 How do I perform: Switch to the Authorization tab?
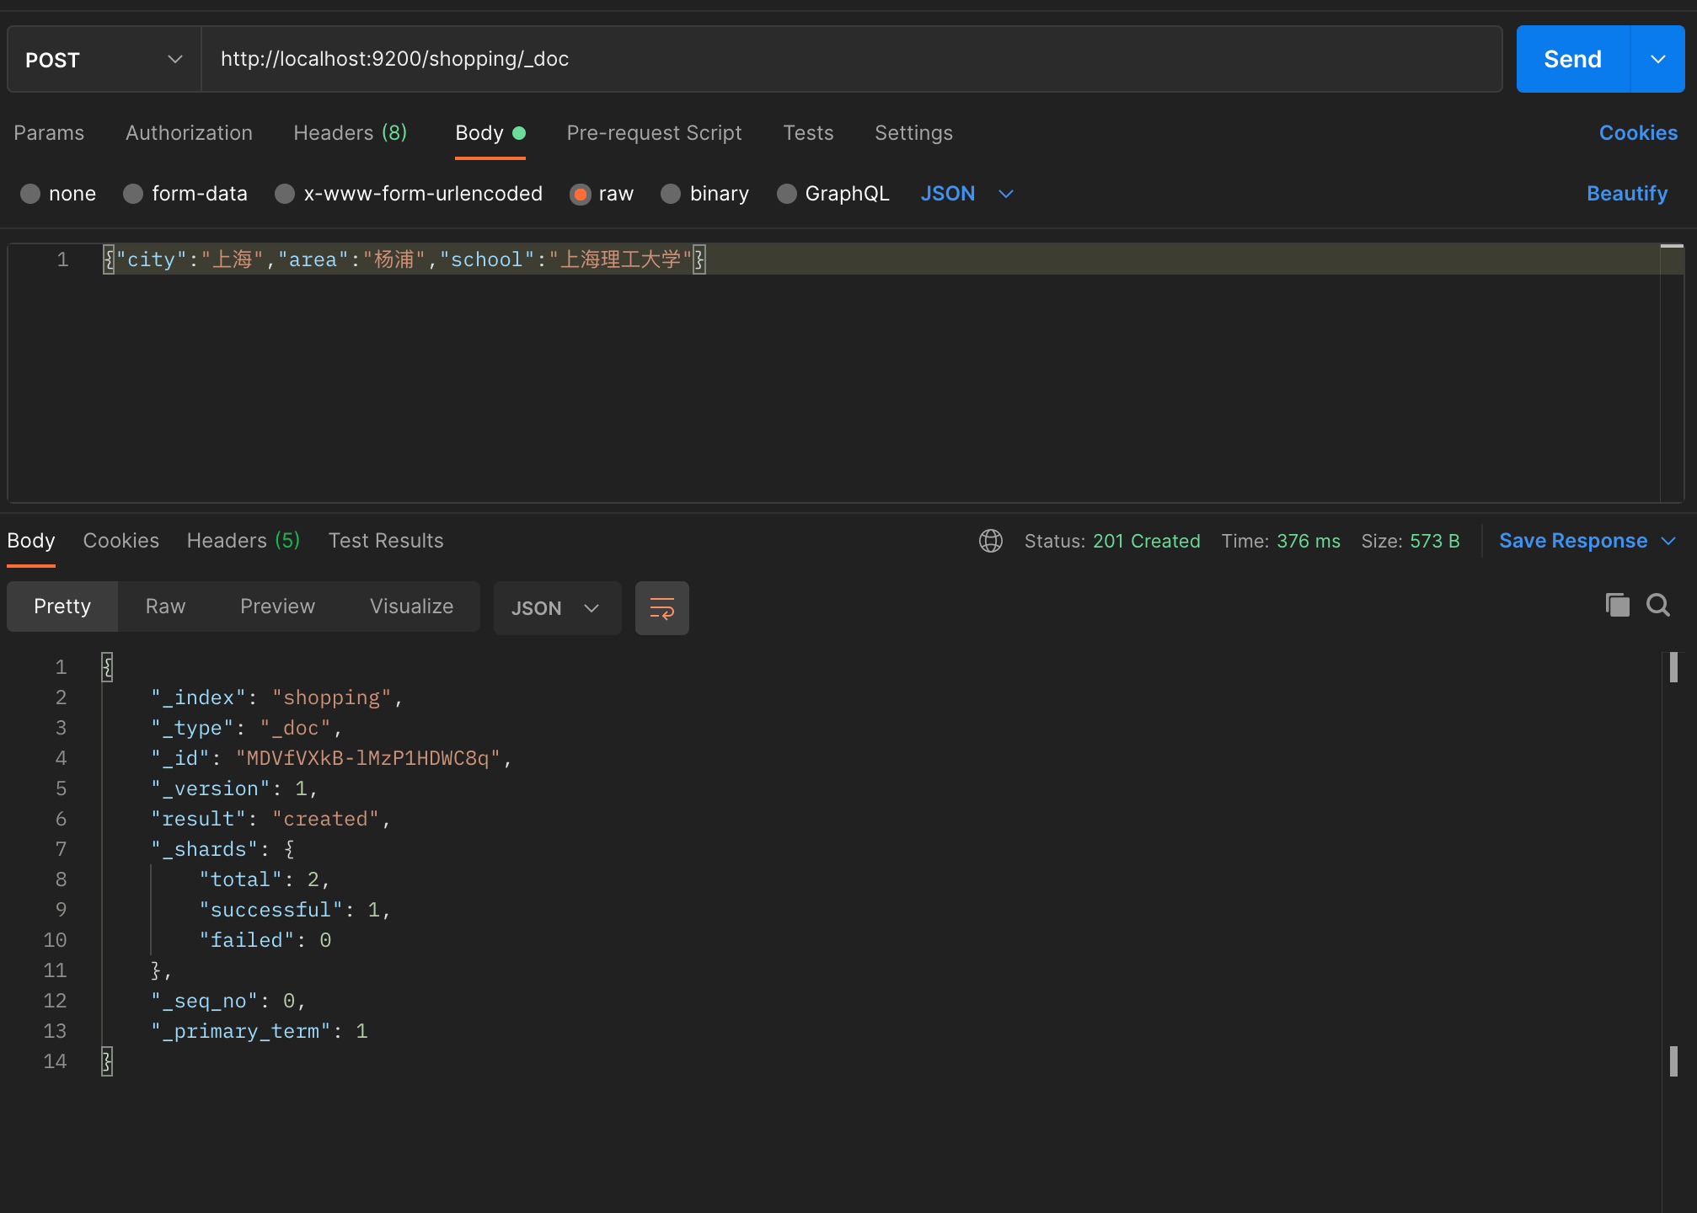189,133
